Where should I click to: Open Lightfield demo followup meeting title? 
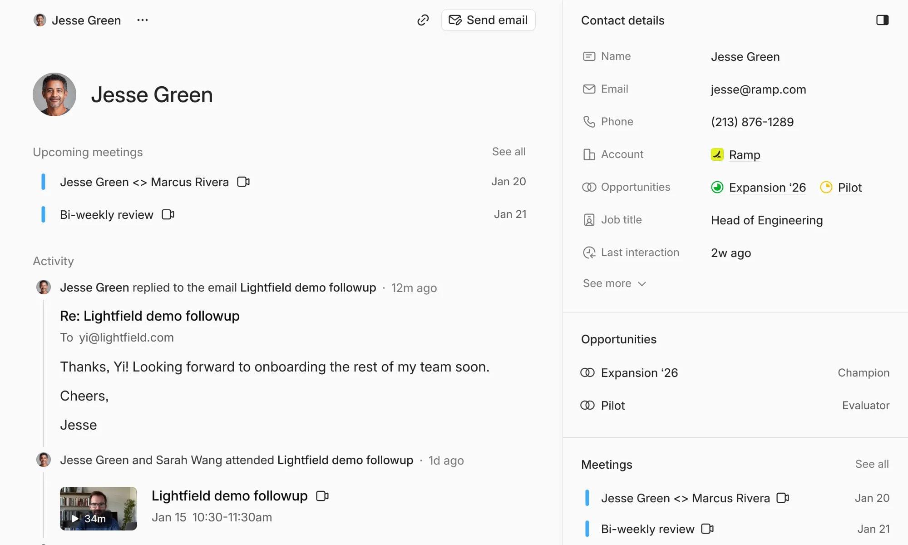[x=229, y=495]
